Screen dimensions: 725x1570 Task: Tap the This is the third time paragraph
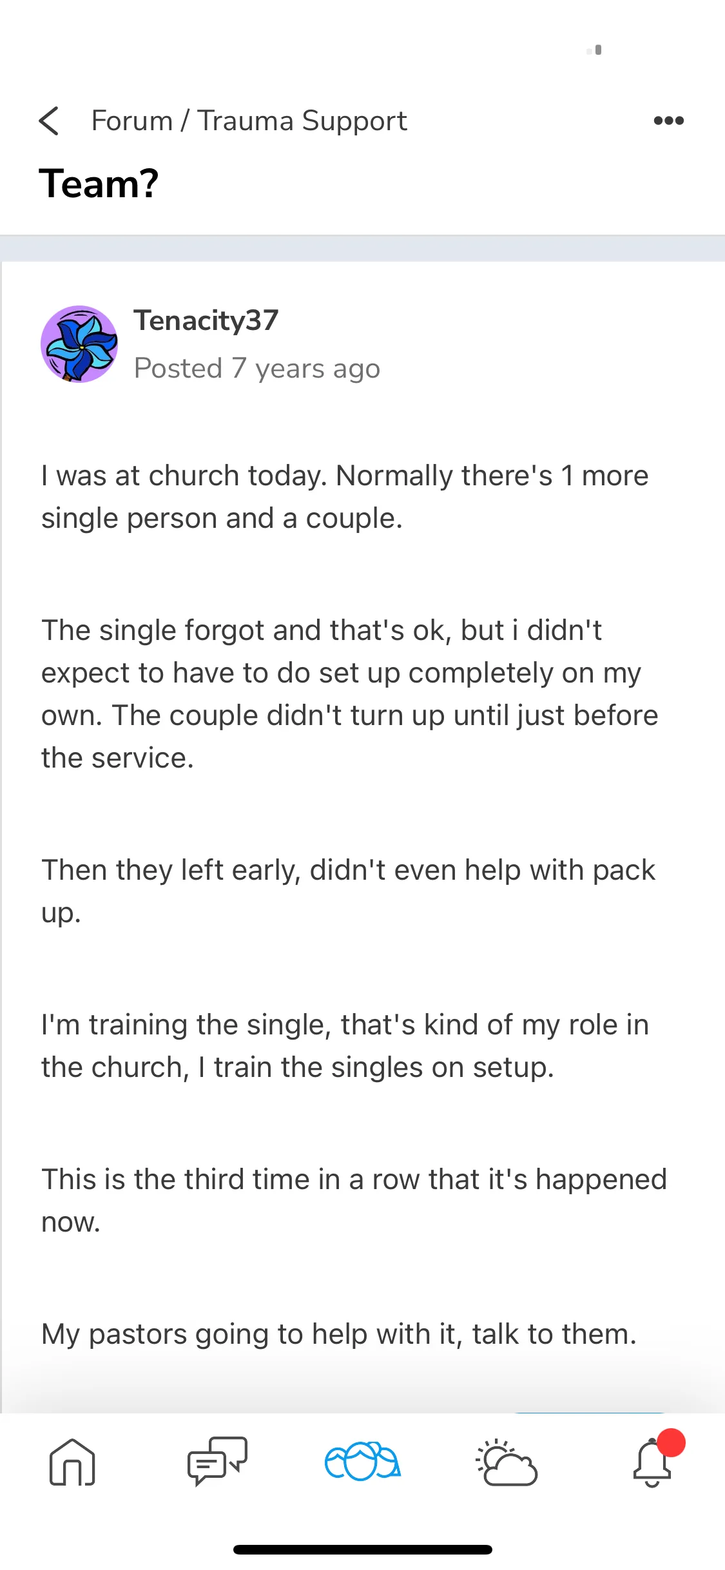[x=354, y=1201]
